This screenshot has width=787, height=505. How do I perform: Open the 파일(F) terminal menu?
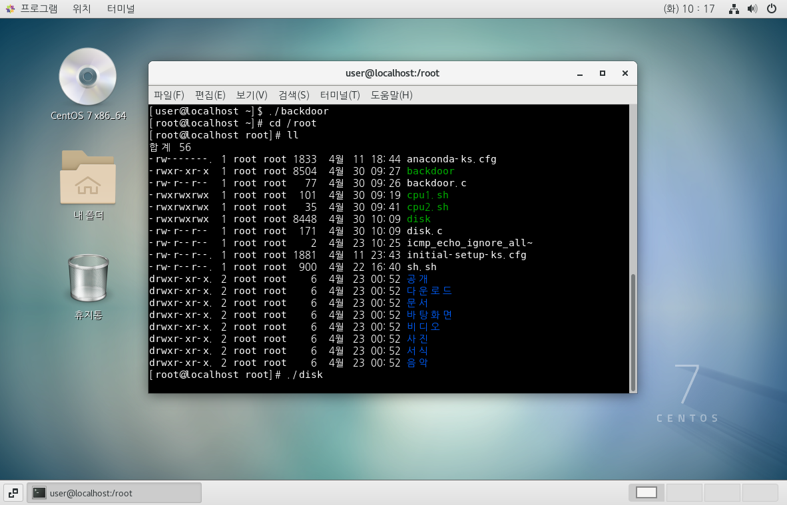(168, 94)
